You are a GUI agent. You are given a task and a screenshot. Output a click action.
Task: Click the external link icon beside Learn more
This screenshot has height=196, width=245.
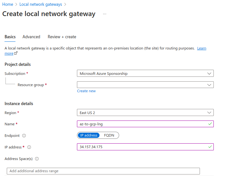pos(16,53)
